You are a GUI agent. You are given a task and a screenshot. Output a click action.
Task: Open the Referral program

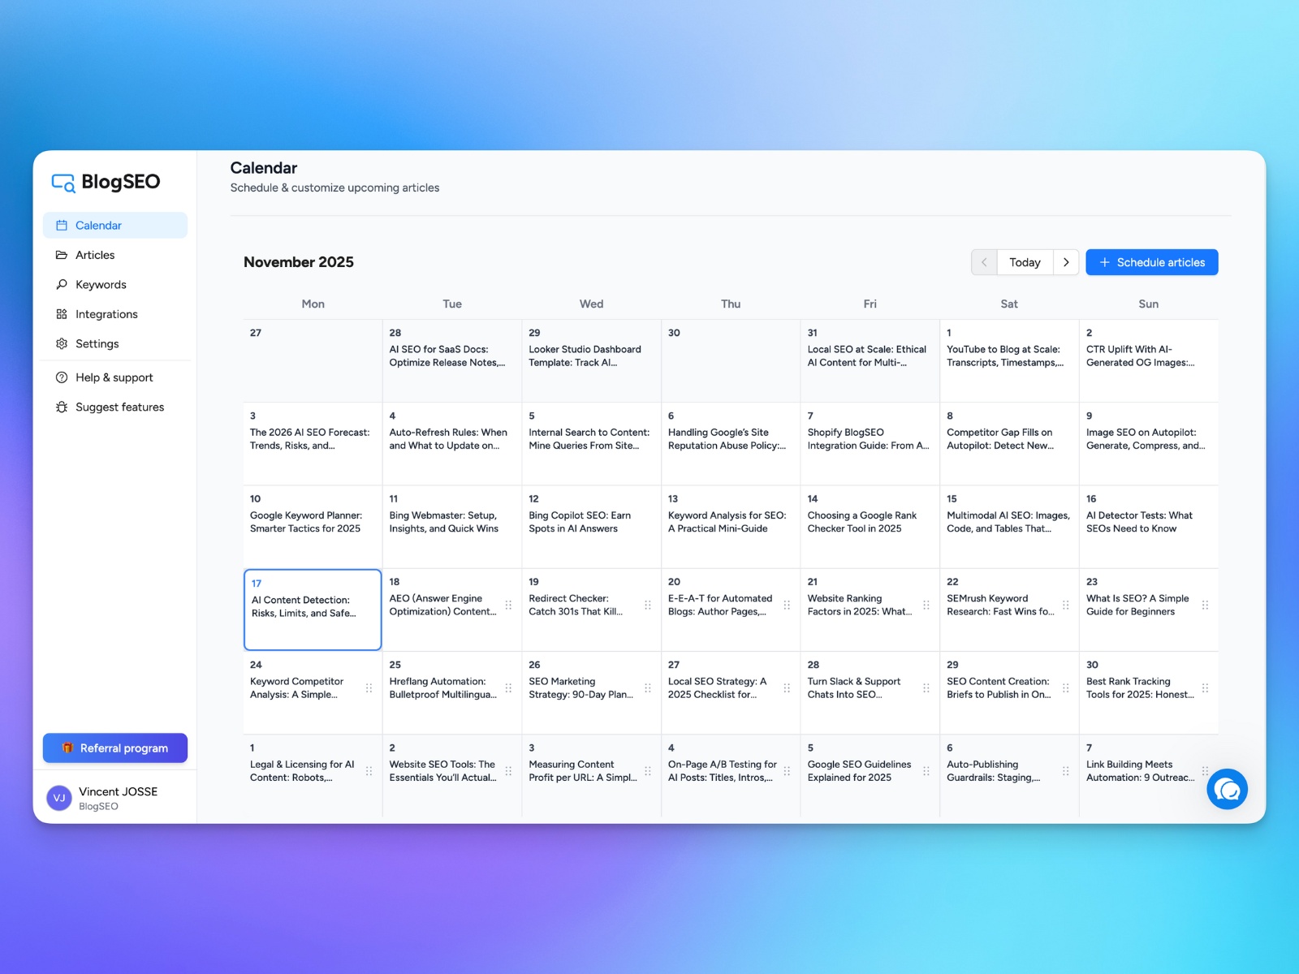114,748
